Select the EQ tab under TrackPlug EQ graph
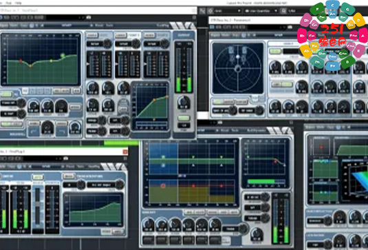 pos(25,91)
